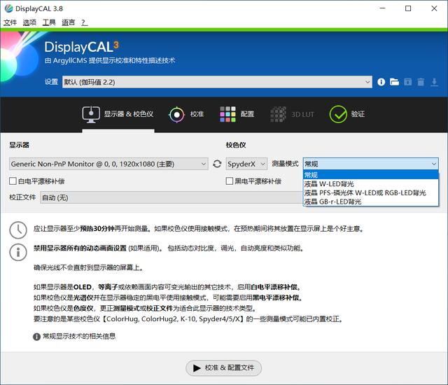
Task: Close the DisplayCAL window
Action: (x=434, y=8)
